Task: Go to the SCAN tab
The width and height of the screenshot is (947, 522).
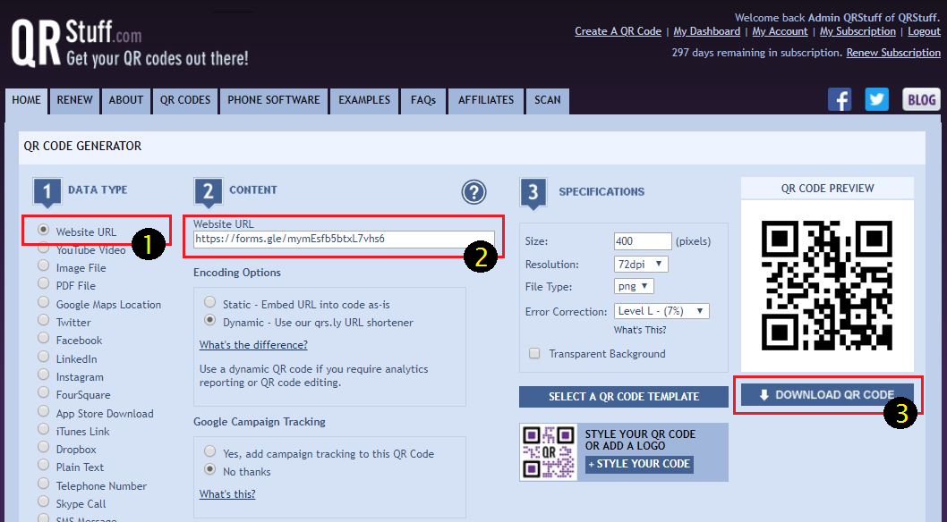Action: (548, 101)
